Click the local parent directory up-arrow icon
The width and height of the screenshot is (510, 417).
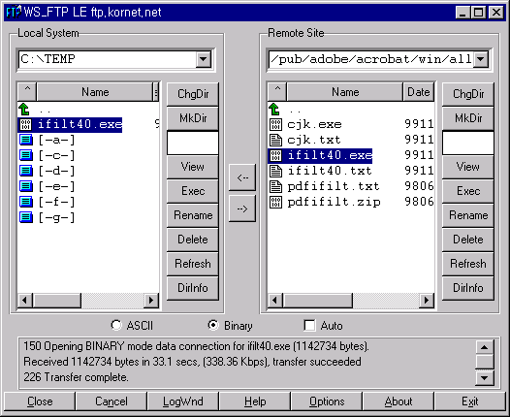tap(24, 109)
